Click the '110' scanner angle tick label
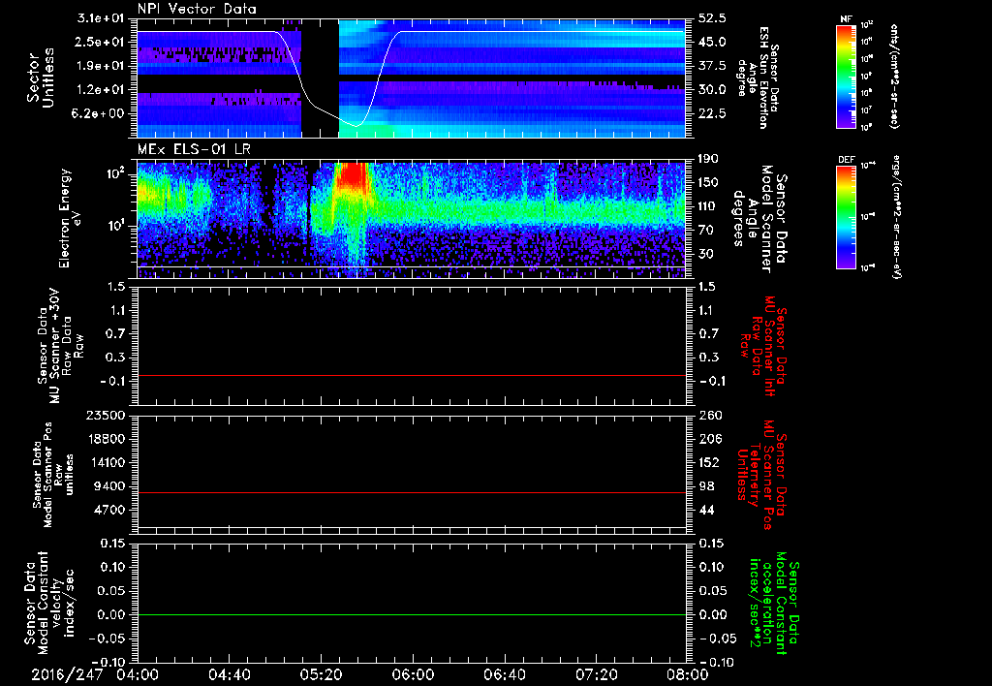 click(x=709, y=206)
